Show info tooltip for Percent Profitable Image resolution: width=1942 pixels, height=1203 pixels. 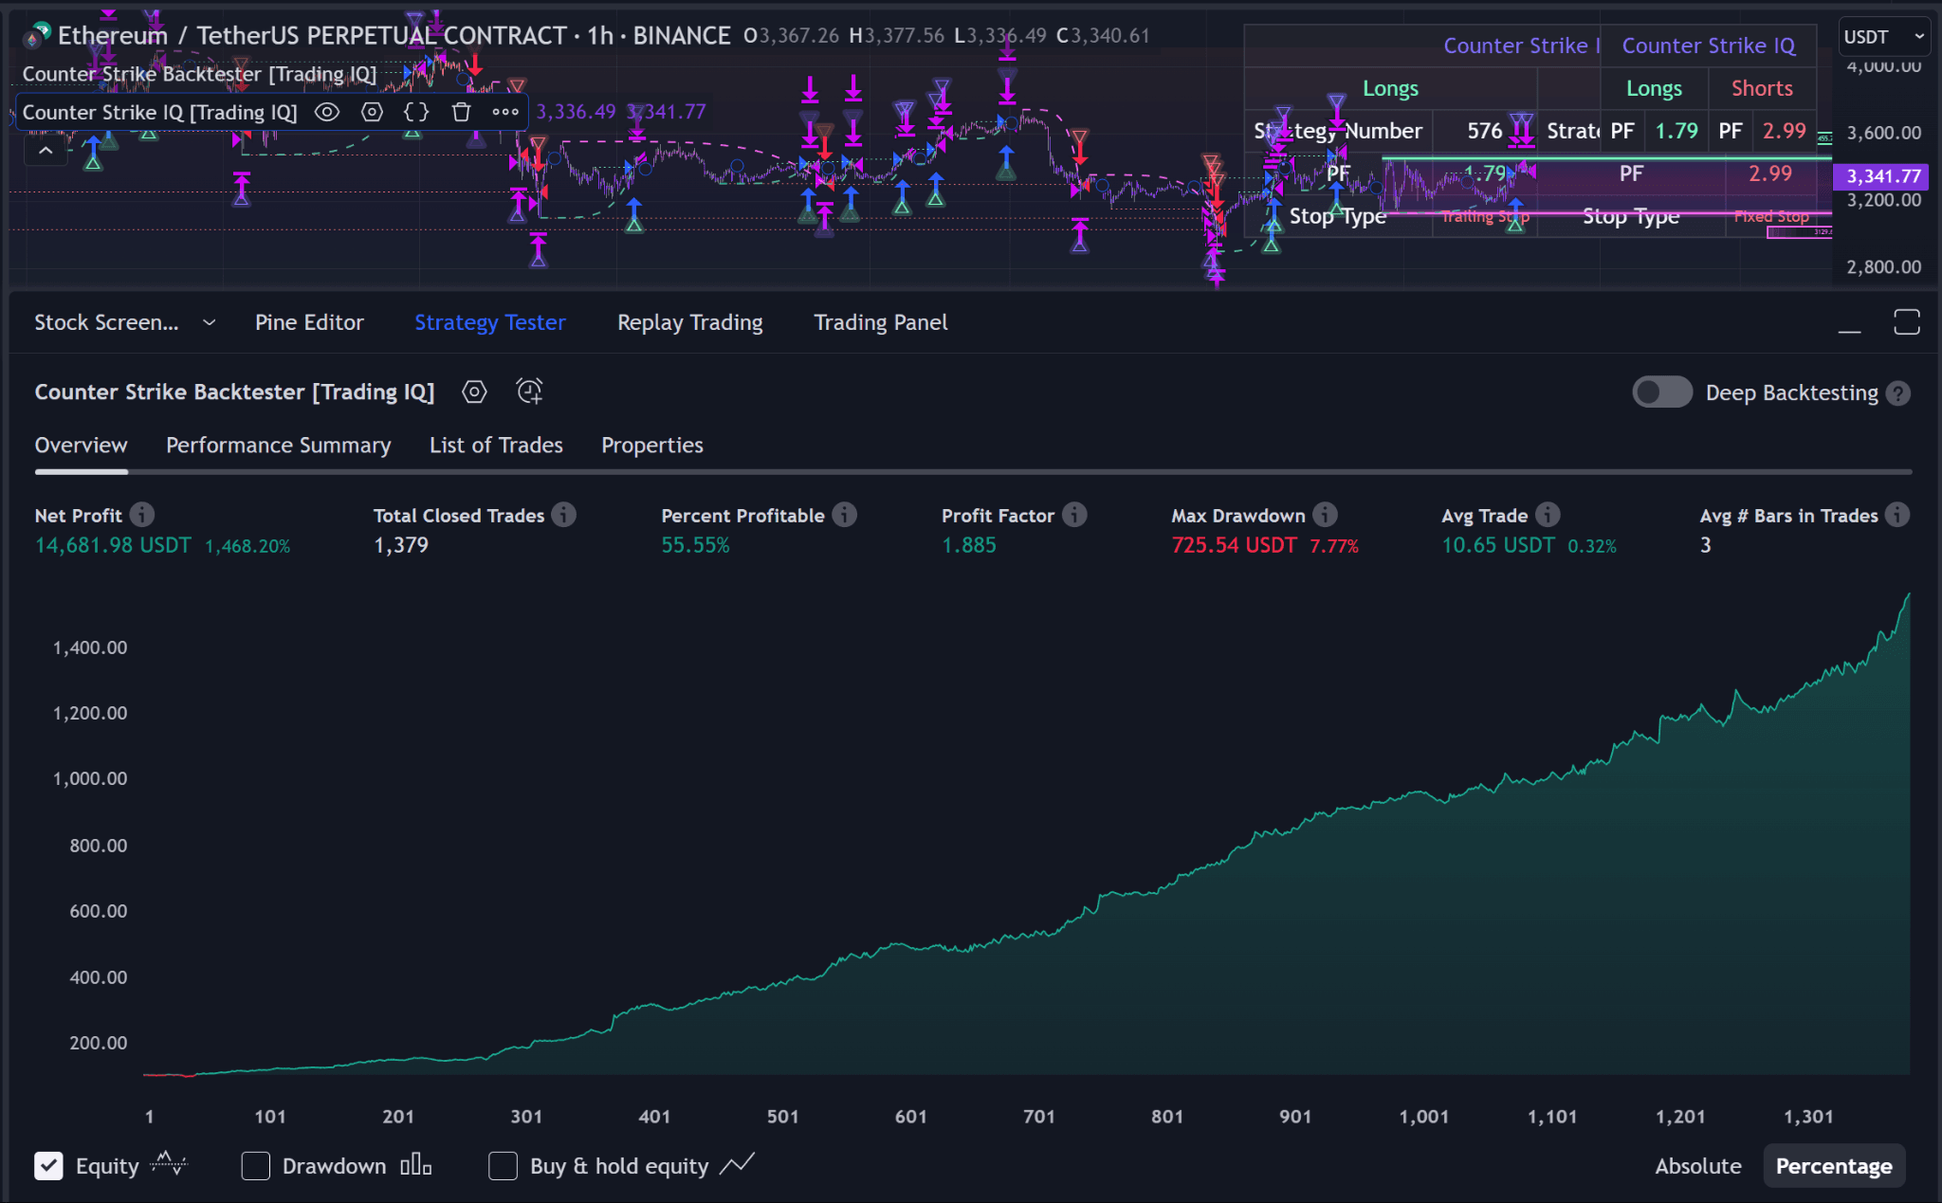pos(844,515)
